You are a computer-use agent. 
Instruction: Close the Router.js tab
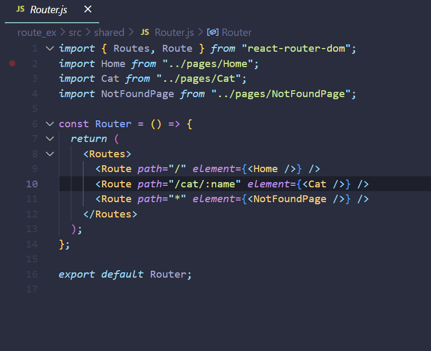click(x=88, y=10)
